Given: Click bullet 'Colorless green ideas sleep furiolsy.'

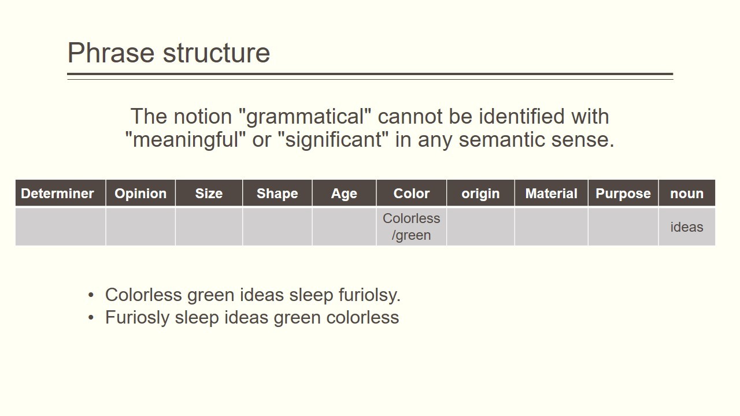Looking at the screenshot, I should [x=253, y=295].
